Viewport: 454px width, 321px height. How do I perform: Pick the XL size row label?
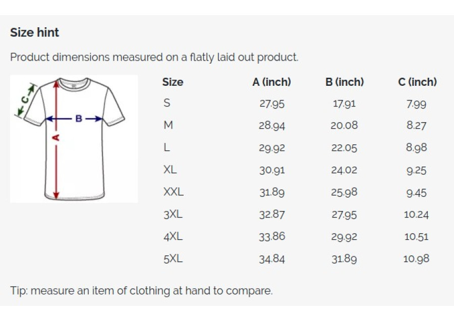click(x=171, y=170)
